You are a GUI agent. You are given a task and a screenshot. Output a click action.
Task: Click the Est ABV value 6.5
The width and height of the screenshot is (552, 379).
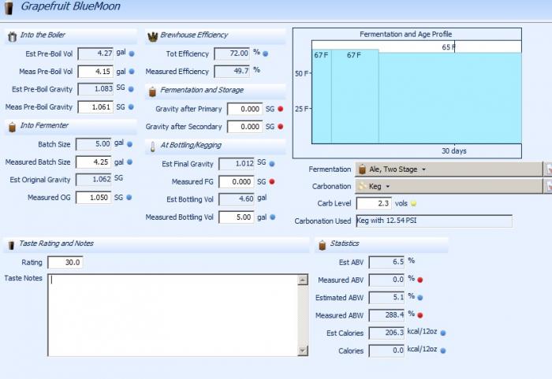386,262
